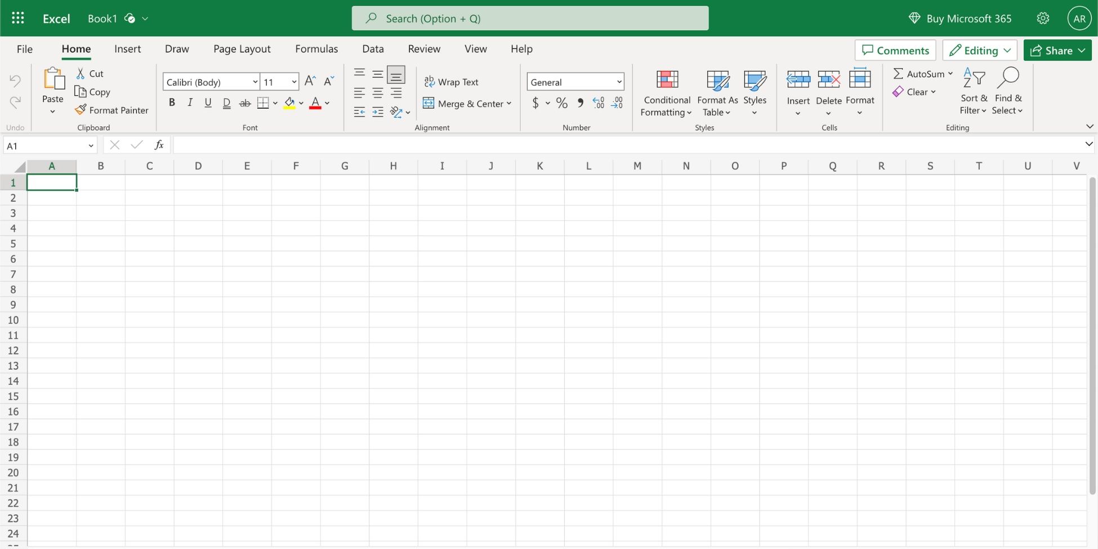1098x549 pixels.
Task: Apply percent style number format
Action: coord(561,103)
